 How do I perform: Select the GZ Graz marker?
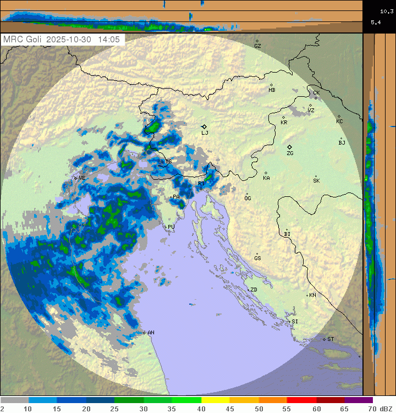pos(257,41)
